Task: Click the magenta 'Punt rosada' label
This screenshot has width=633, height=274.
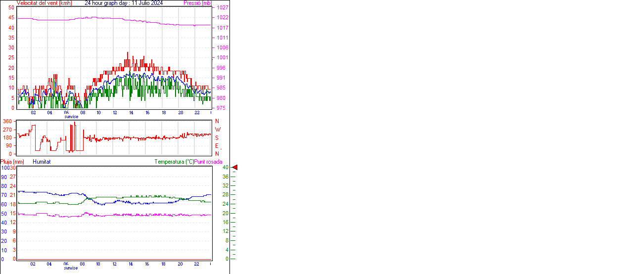Action: [208, 162]
